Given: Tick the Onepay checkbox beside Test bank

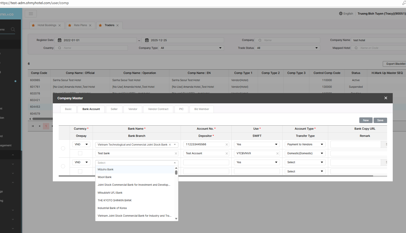Looking at the screenshot, I should point(80,153).
